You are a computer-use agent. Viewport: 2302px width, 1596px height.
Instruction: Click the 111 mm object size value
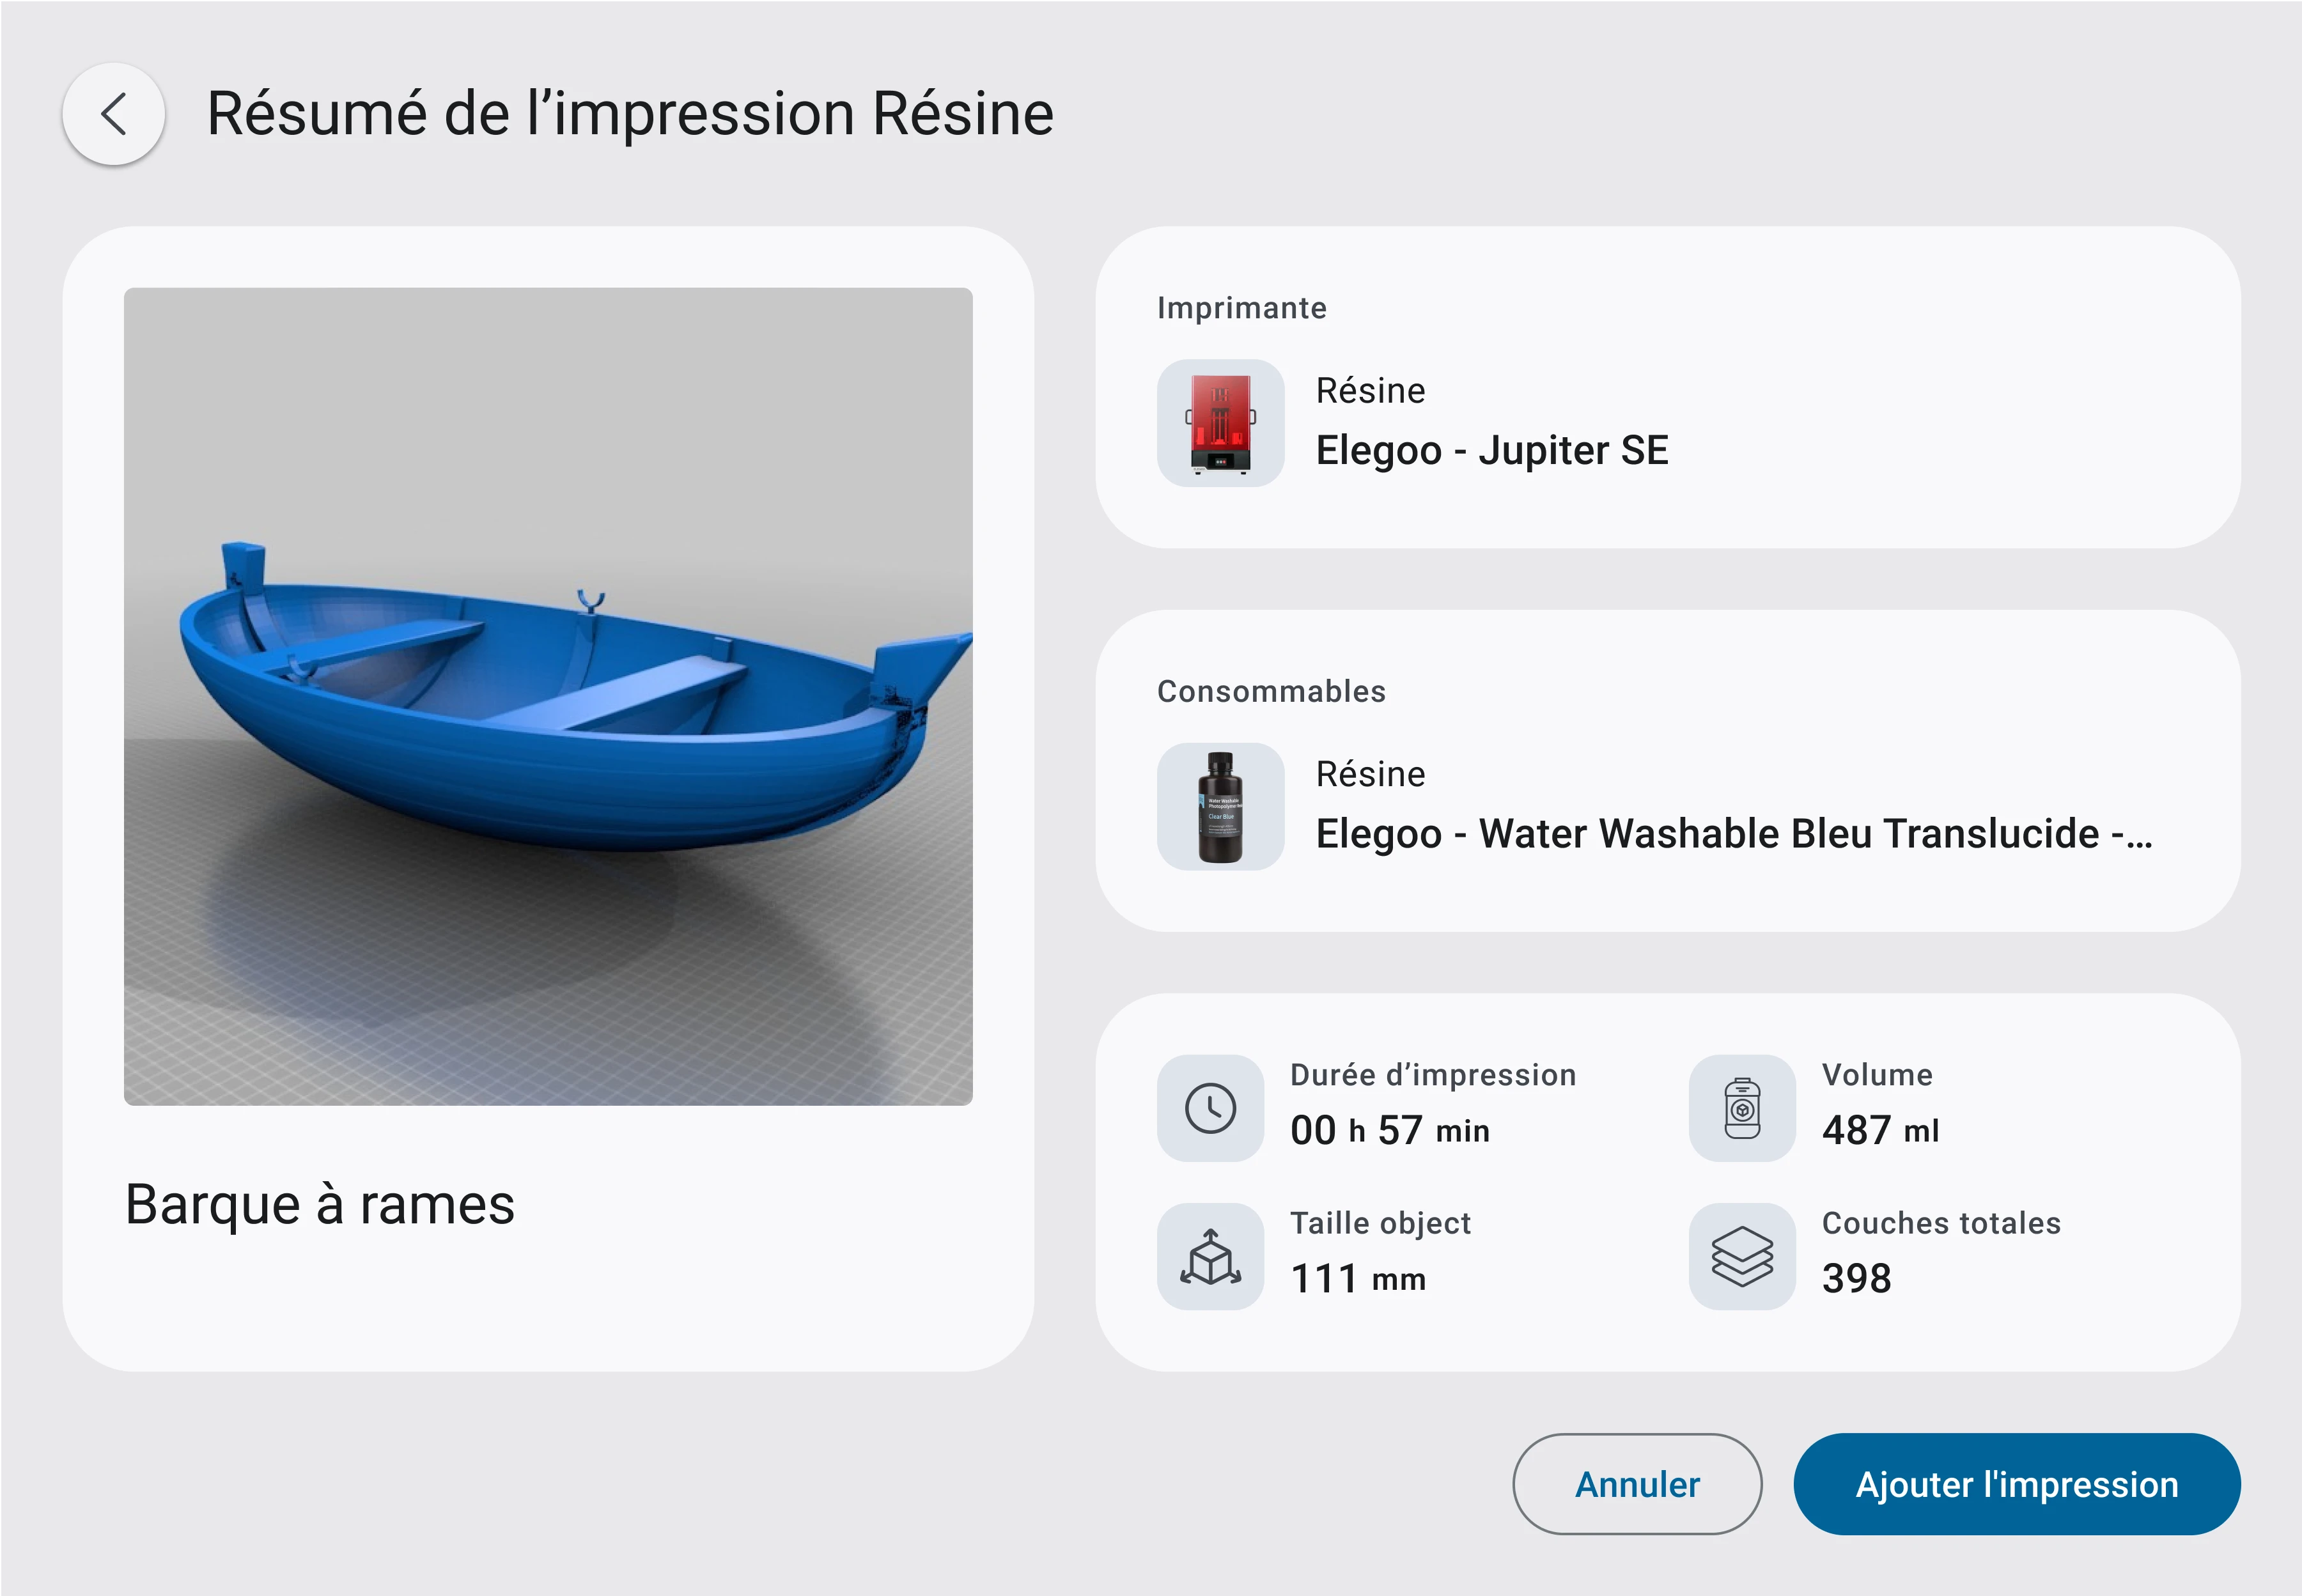[x=1357, y=1278]
